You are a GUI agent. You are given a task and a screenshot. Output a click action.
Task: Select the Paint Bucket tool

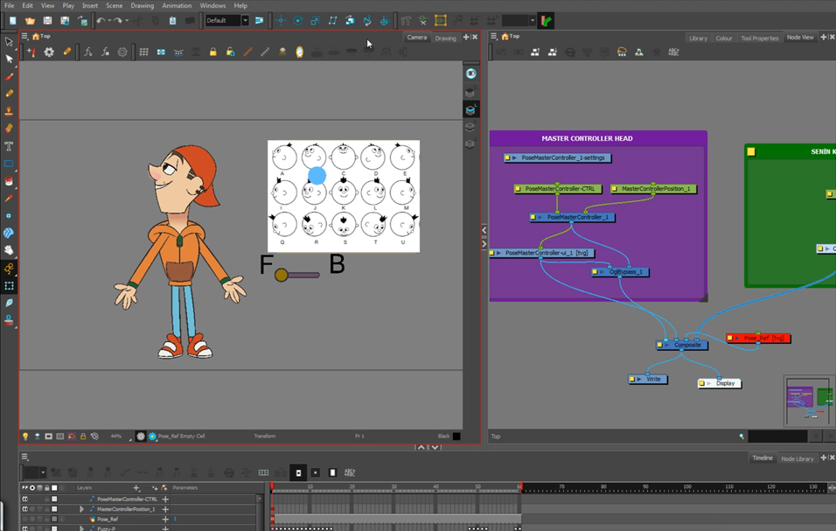coord(10,181)
